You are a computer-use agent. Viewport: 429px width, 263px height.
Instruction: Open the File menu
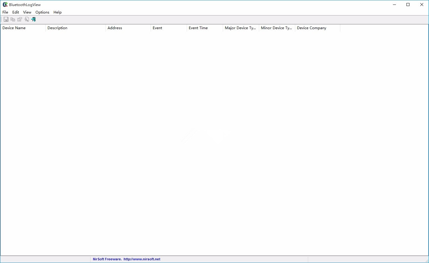[x=5, y=12]
